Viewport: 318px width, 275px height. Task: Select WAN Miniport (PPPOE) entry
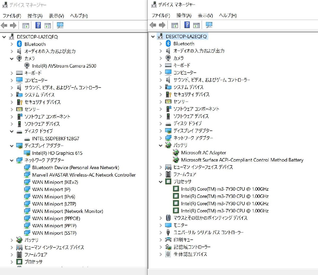point(56,219)
